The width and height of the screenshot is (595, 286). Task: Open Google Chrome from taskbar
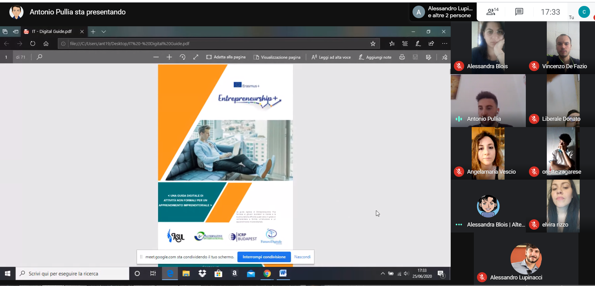(x=267, y=273)
